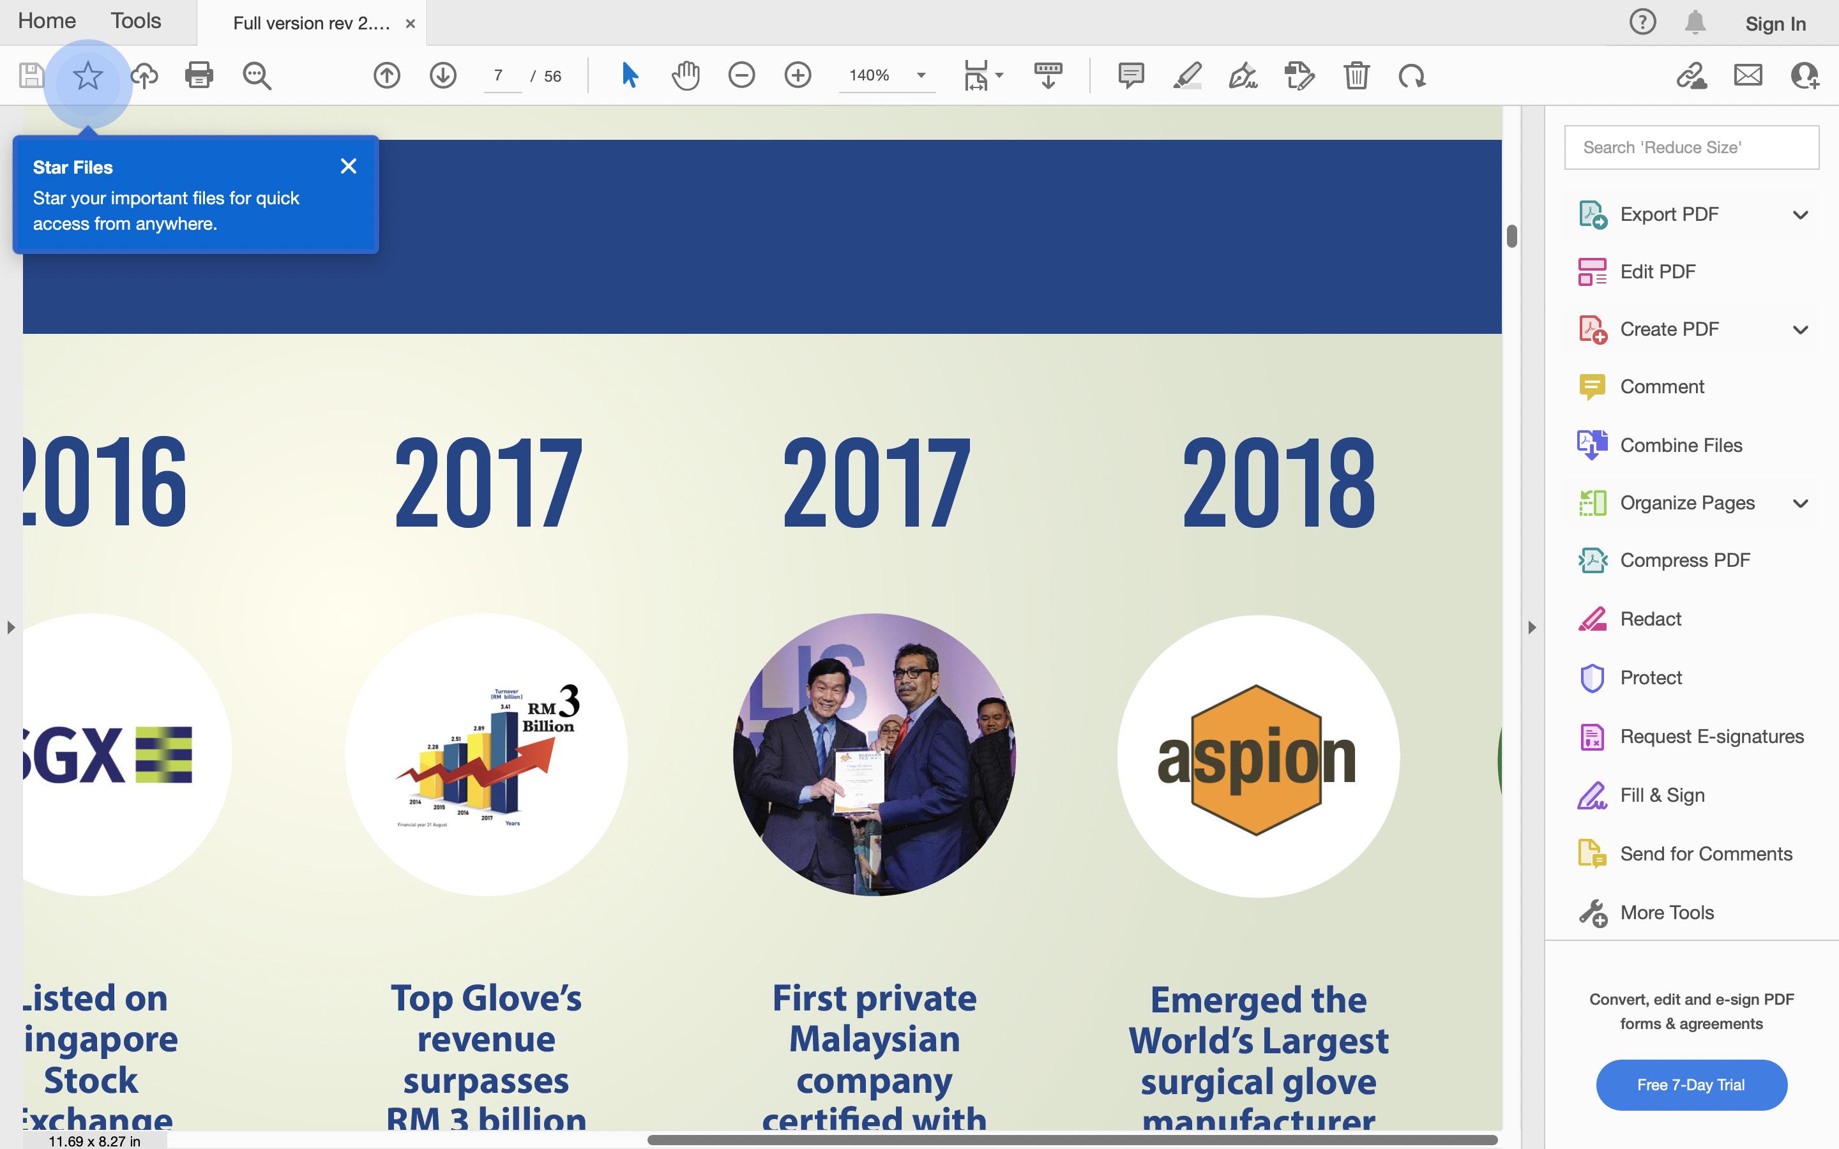The width and height of the screenshot is (1839, 1149).
Task: Go to previous page arrow
Action: [387, 75]
